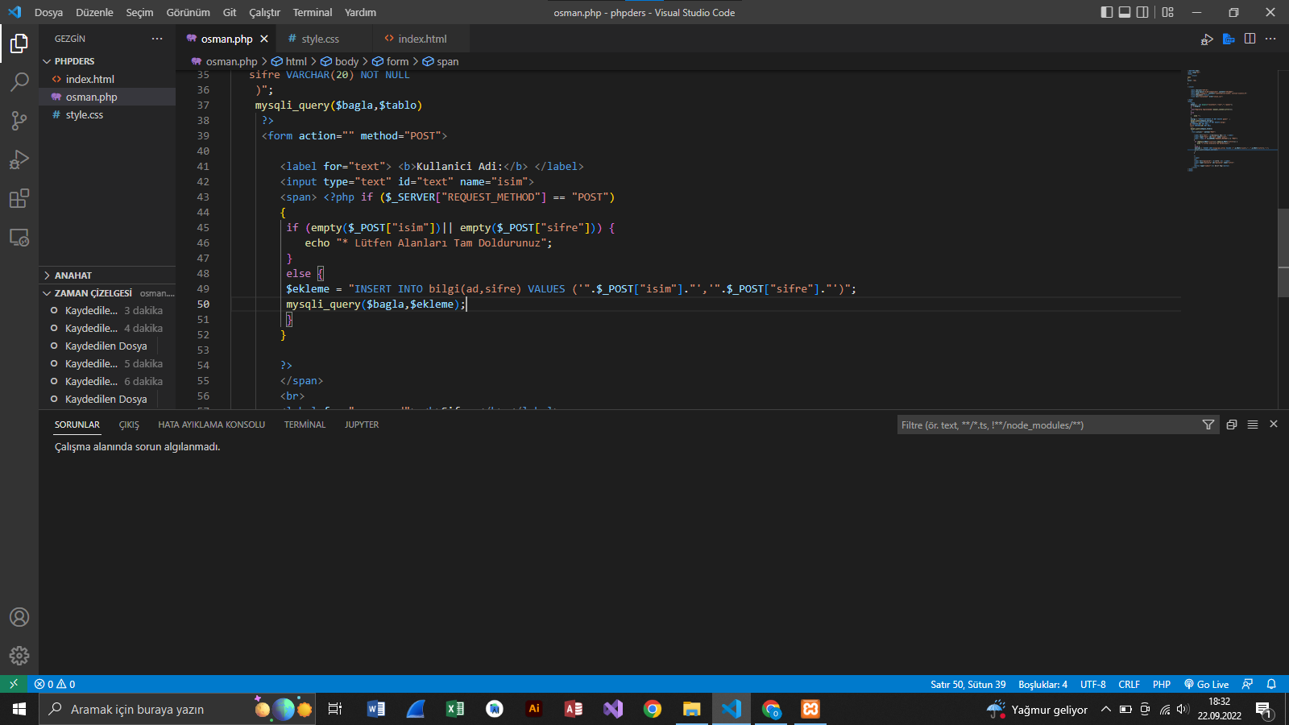Open Source Control view
Viewport: 1289px width, 725px height.
tap(19, 120)
